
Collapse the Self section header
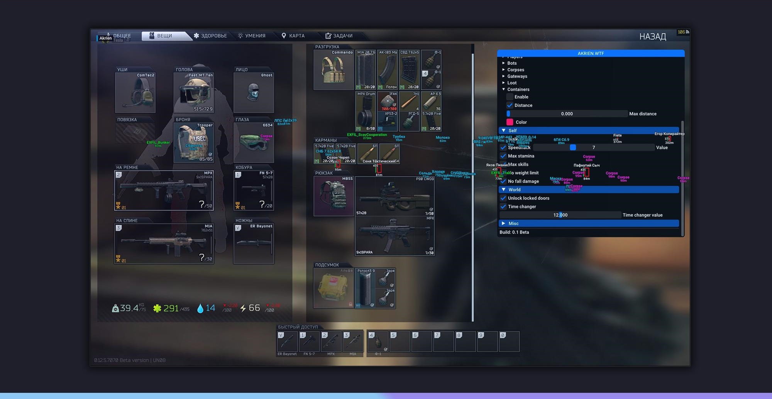(x=589, y=130)
